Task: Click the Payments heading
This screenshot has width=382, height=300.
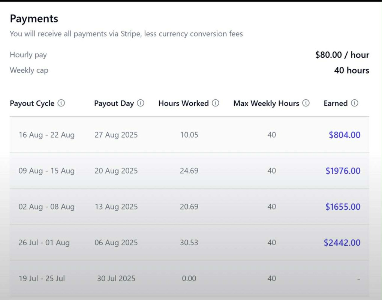Action: coord(34,18)
